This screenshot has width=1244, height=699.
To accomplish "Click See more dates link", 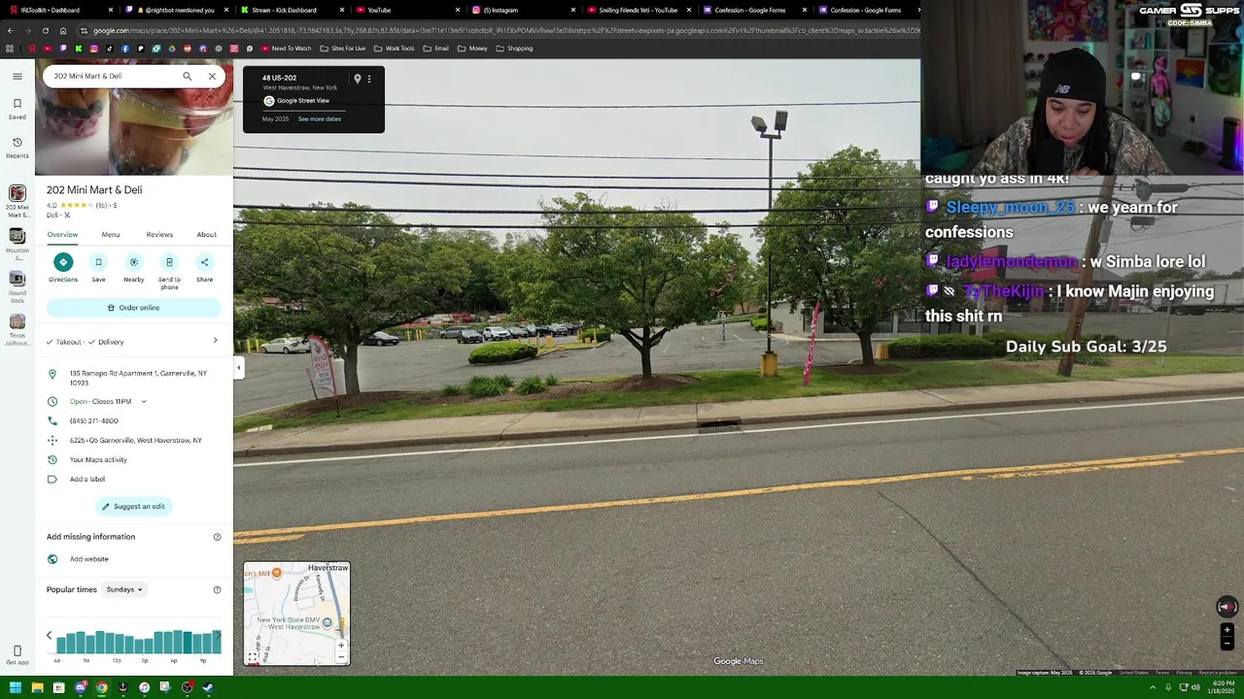I will pyautogui.click(x=319, y=118).
